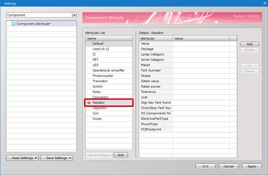
Task: Confirm with the O K button
Action: [205, 166]
